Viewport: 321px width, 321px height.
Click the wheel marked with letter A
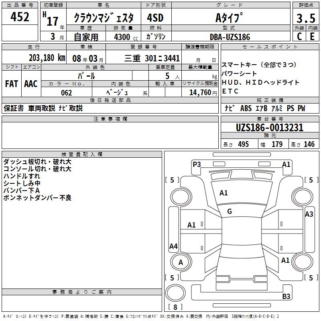pos(181,262)
